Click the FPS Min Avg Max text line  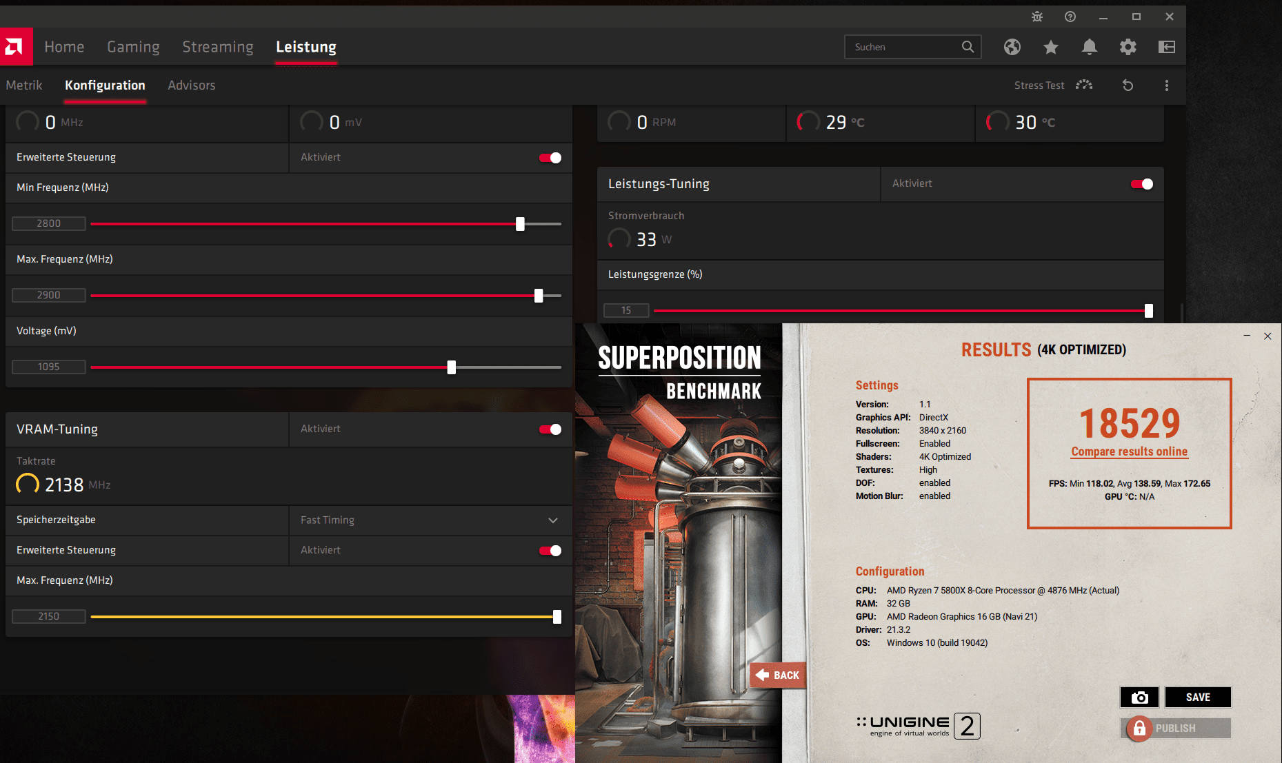click(x=1130, y=484)
